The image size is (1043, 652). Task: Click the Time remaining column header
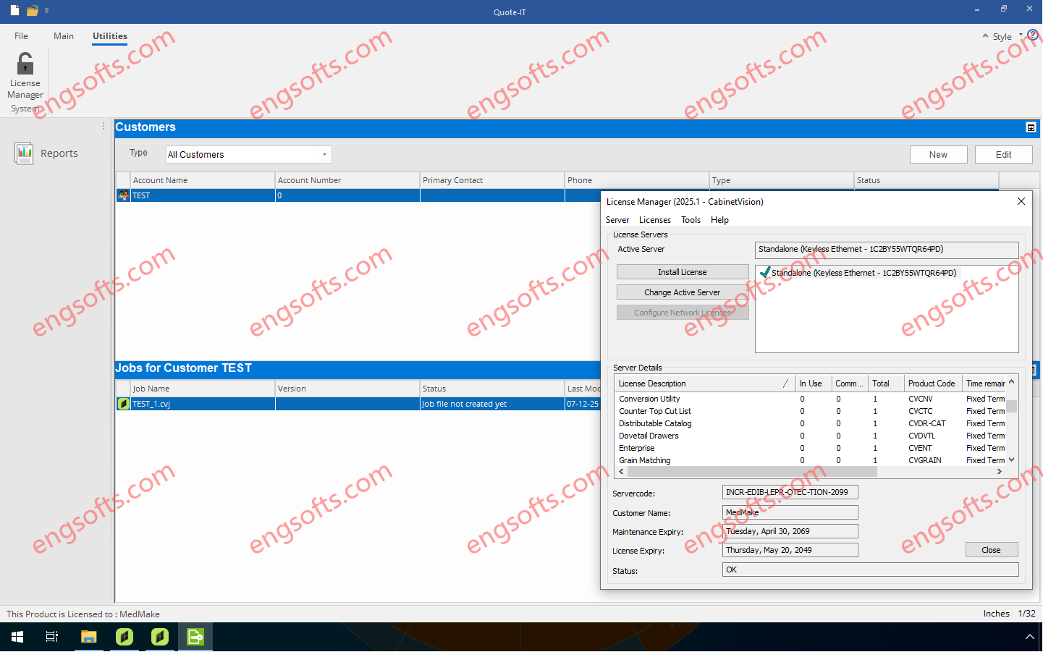point(984,384)
